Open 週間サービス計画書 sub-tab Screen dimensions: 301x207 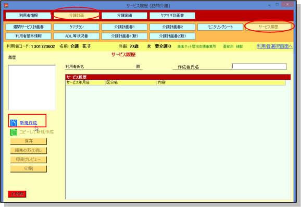(x=29, y=27)
